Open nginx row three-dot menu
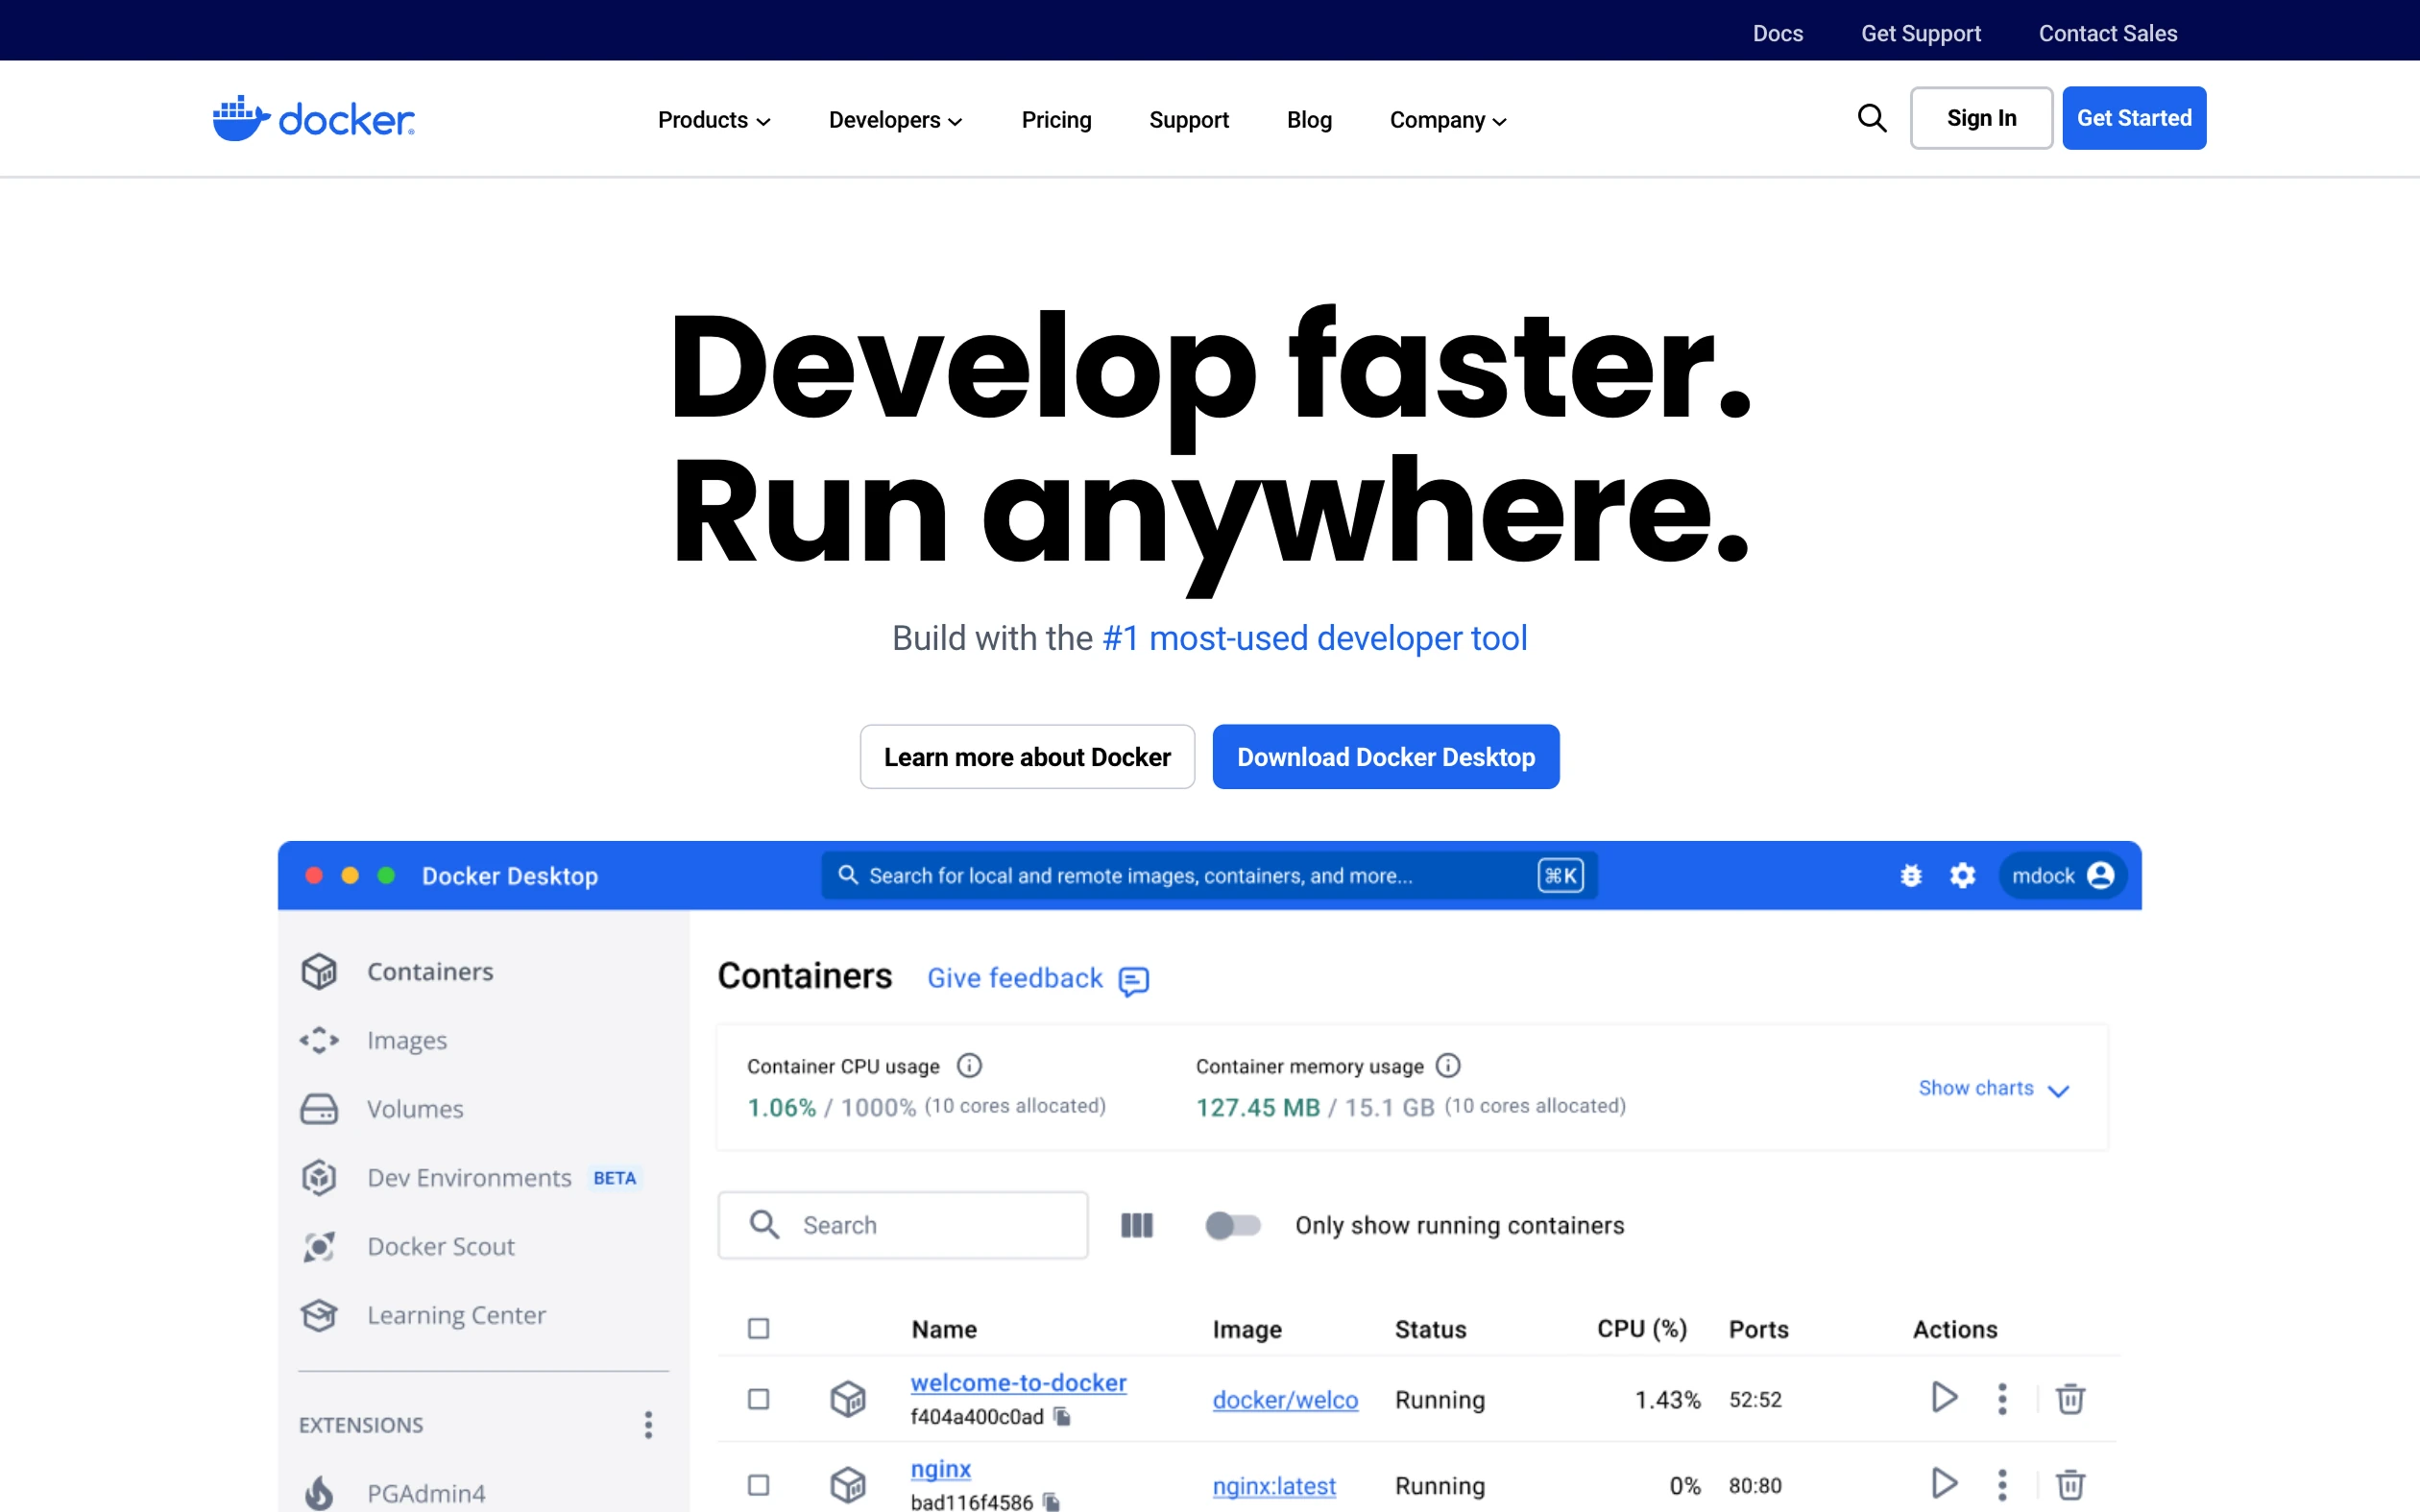The height and width of the screenshot is (1512, 2420). [x=2002, y=1484]
